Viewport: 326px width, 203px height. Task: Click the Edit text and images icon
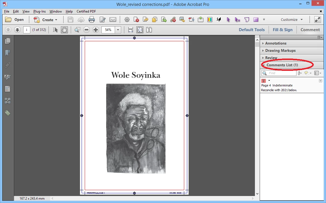(x=103, y=20)
